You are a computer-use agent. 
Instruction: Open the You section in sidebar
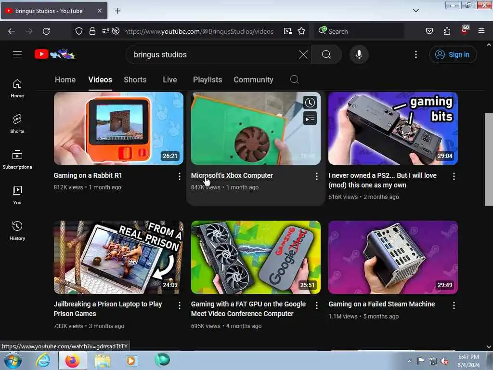coord(17,196)
